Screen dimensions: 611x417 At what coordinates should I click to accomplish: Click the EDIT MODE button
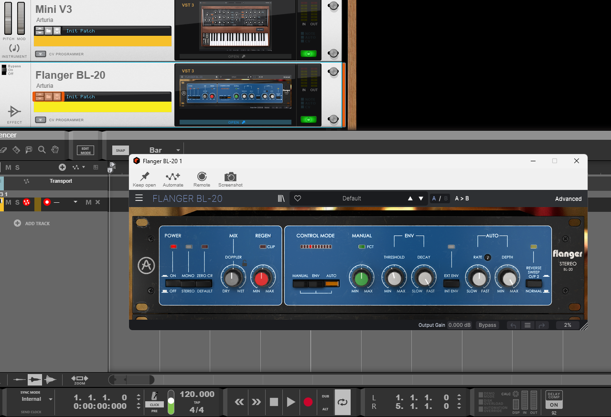coord(85,150)
